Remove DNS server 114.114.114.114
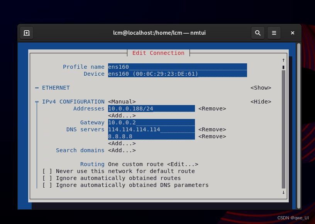Viewport: 315px width, 224px height. [212, 129]
